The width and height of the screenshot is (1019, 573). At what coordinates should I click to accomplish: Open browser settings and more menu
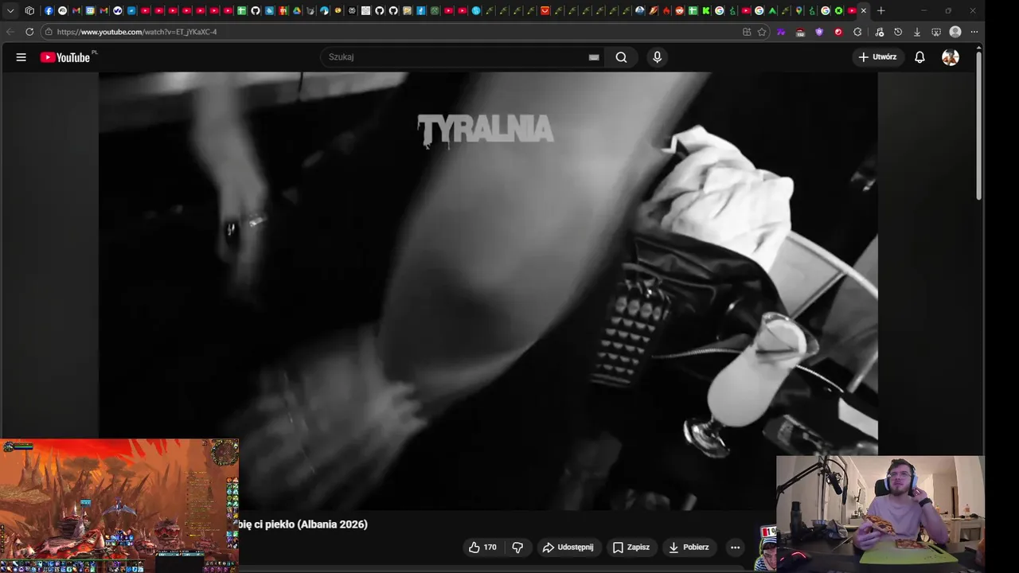tap(974, 32)
